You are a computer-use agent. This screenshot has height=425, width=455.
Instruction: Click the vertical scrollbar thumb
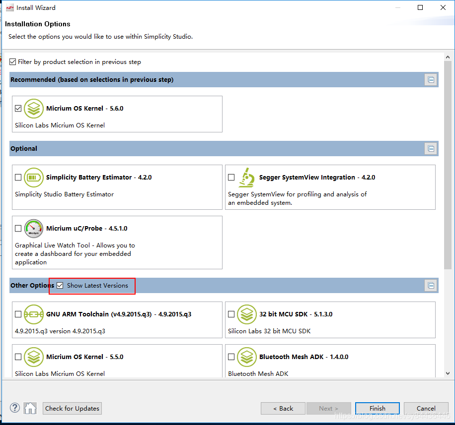[x=448, y=165]
